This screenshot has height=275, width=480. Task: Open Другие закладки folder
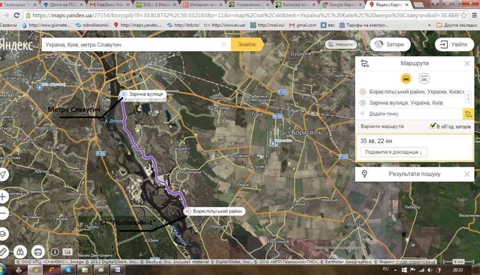pyautogui.click(x=456, y=25)
